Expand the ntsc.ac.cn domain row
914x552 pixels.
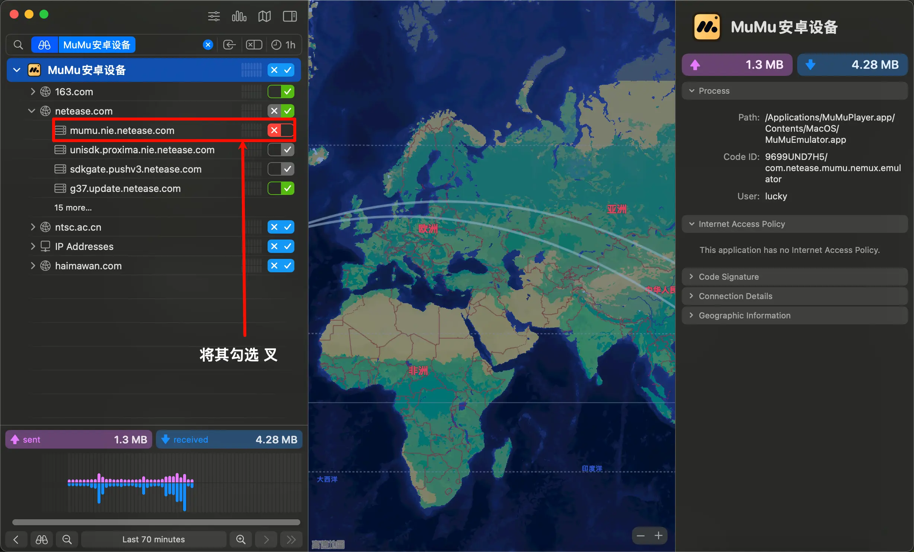click(x=33, y=227)
